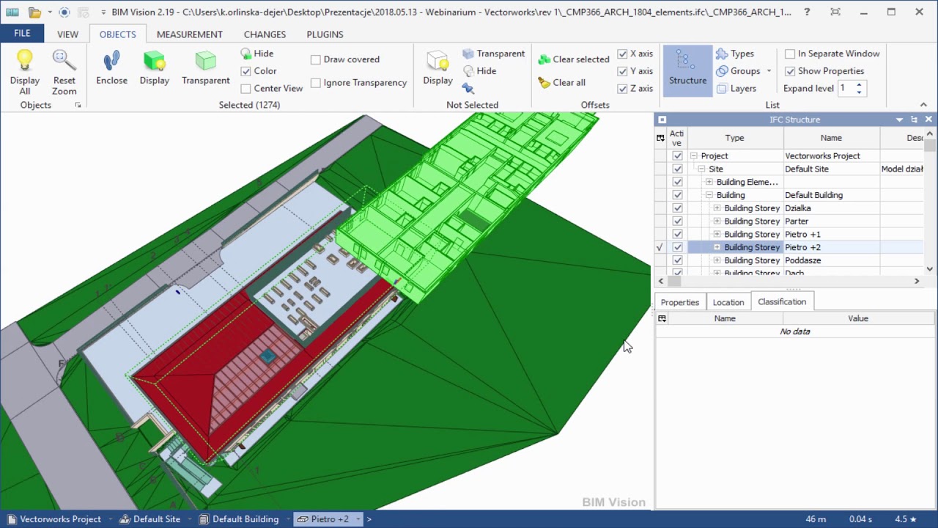Expand the Building Eleme... node

click(x=709, y=182)
